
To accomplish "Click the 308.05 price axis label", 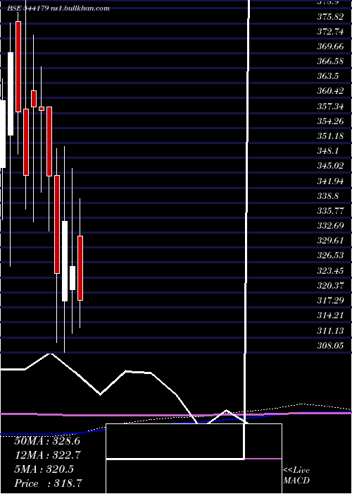I will [330, 346].
